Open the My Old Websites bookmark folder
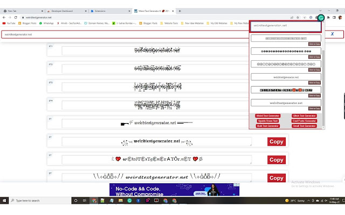The image size is (345, 215). click(x=217, y=23)
